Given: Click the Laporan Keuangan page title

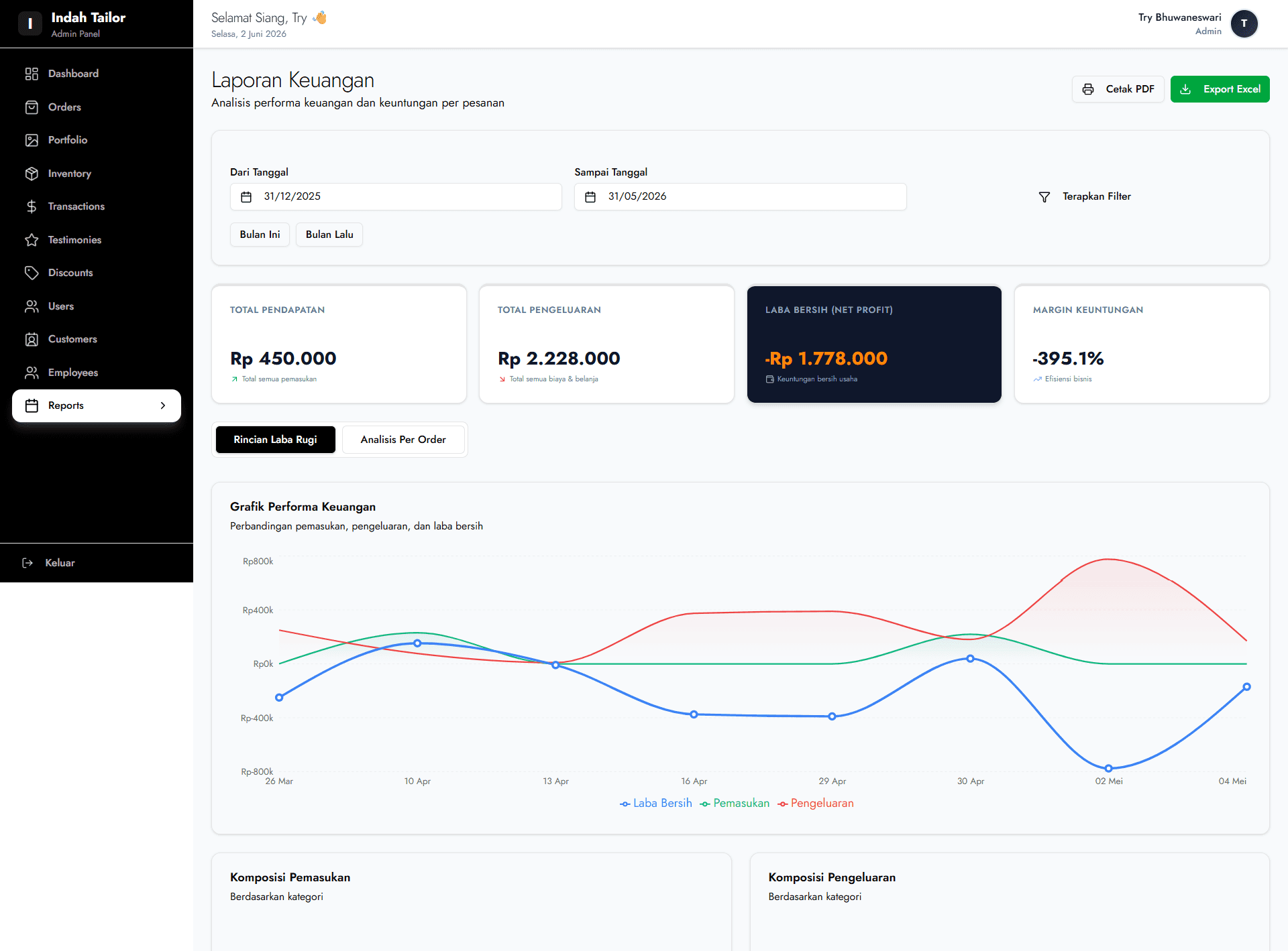Looking at the screenshot, I should pyautogui.click(x=292, y=80).
